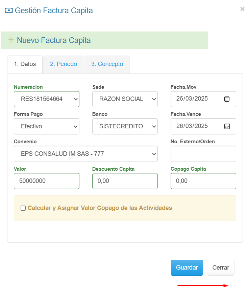The width and height of the screenshot is (247, 296).
Task: Open the Fecha.Vence calendar picker icon
Action: [227, 126]
